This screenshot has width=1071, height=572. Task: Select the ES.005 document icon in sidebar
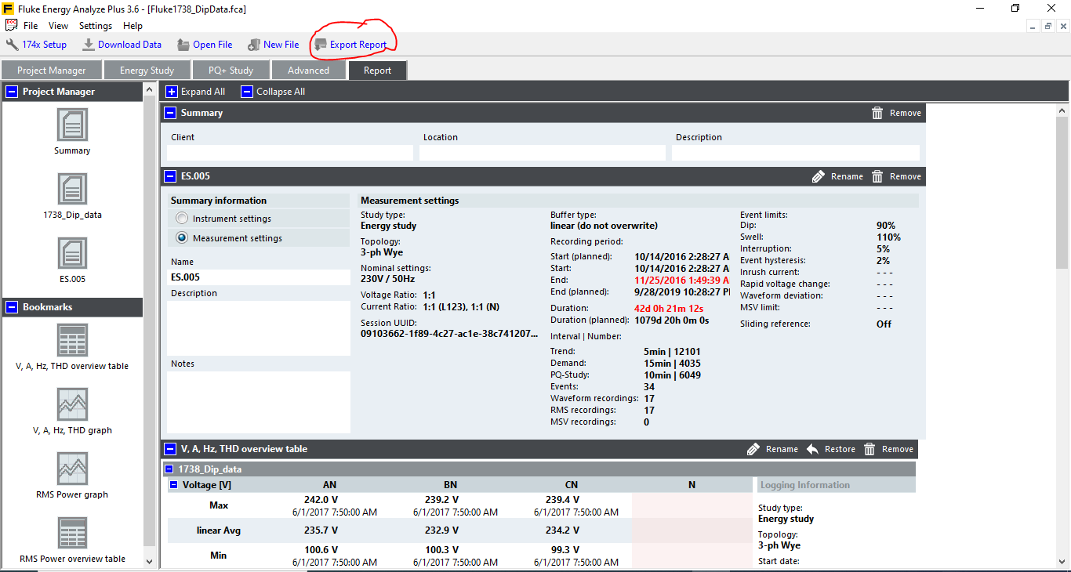(x=72, y=253)
